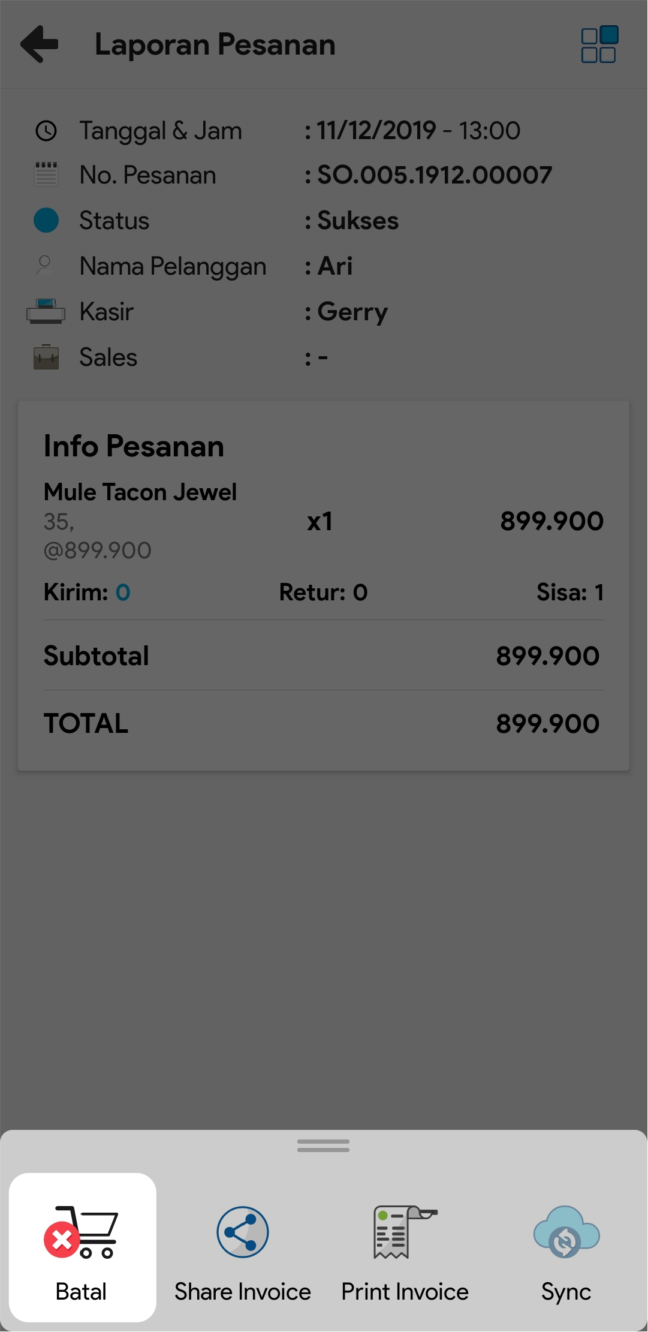Click the blue Status circle indicator
The height and width of the screenshot is (1332, 648).
click(x=46, y=221)
